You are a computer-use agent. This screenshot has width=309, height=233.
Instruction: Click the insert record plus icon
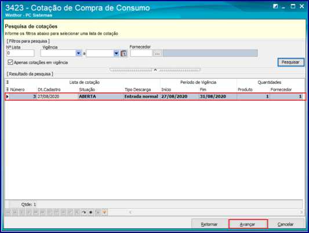click(x=50, y=212)
